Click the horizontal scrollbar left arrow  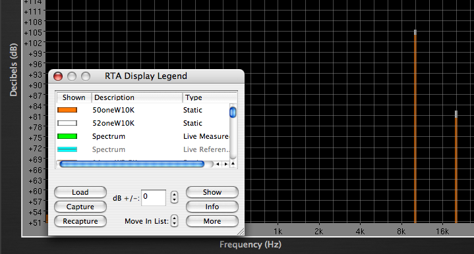[x=218, y=164]
